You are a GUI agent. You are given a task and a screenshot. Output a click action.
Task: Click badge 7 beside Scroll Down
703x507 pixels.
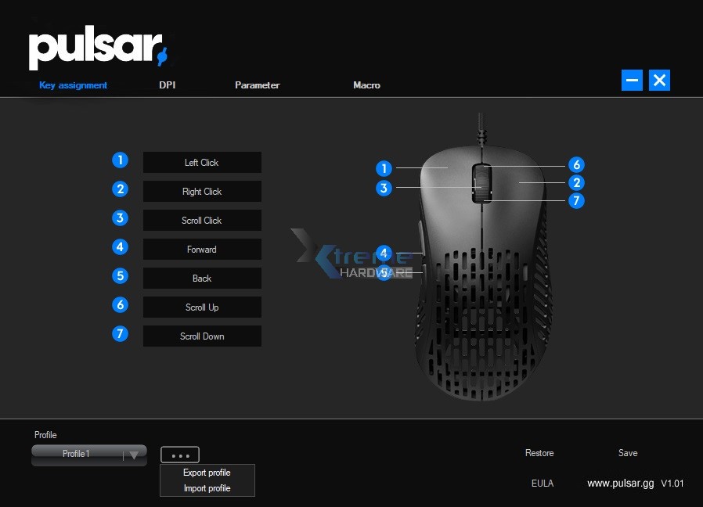[120, 333]
